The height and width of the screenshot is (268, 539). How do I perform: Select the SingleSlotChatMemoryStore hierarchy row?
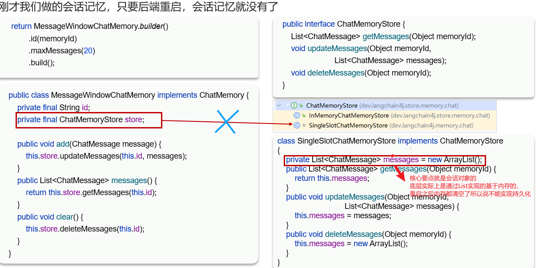click(x=385, y=125)
